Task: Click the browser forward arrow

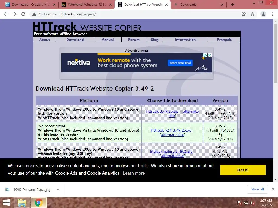Action: (15, 14)
